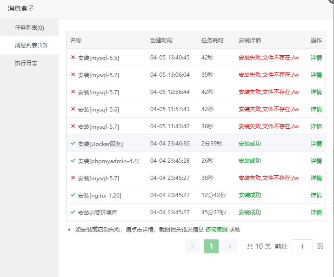Click duration 45分37秒
The image size is (334, 277).
[214, 212]
